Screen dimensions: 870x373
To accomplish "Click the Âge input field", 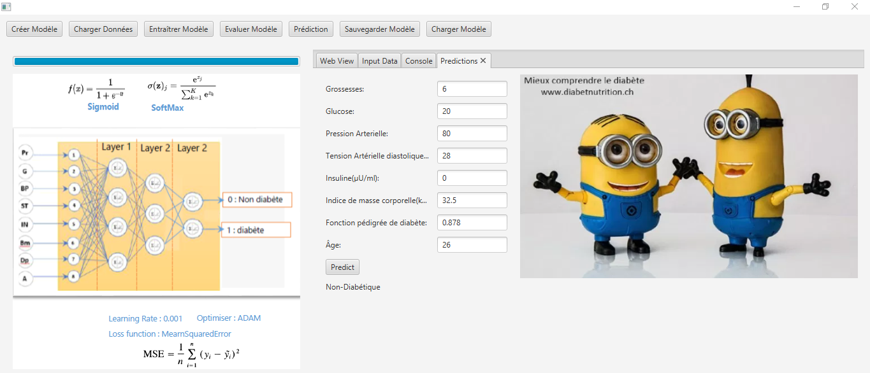I will pyautogui.click(x=472, y=244).
